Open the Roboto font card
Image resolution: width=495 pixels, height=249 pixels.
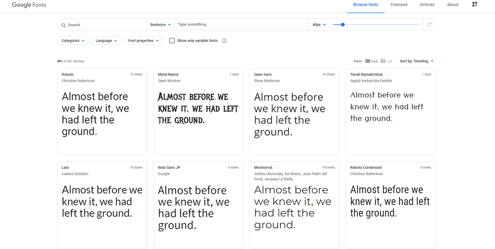(x=102, y=112)
